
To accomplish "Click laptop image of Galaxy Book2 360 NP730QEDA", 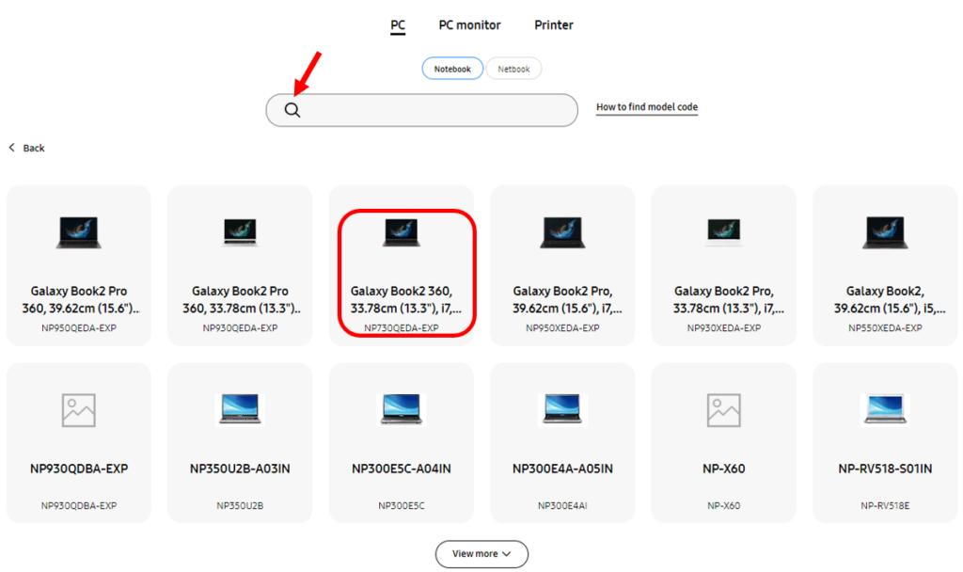I will pyautogui.click(x=401, y=232).
